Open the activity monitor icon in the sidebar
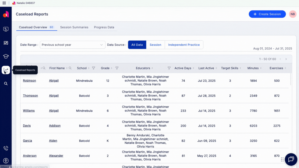The height and width of the screenshot is (168, 299). pyautogui.click(x=6, y=29)
